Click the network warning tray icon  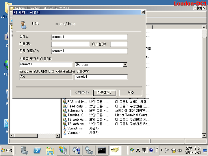coord(173,150)
